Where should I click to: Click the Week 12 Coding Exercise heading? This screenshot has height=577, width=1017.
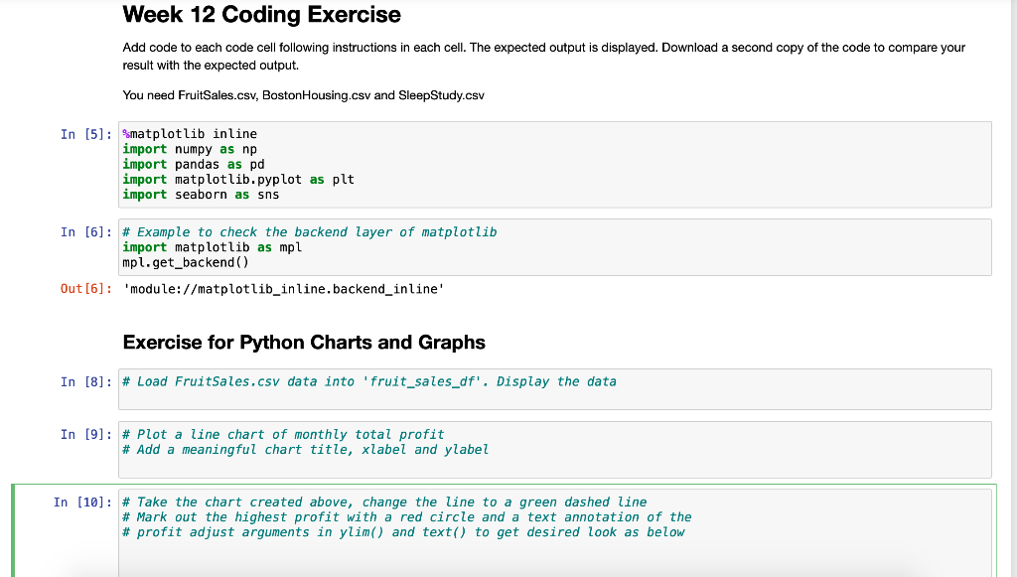click(x=261, y=14)
